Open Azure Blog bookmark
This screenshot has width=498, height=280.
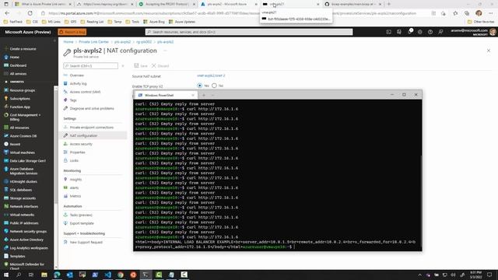[x=154, y=22]
